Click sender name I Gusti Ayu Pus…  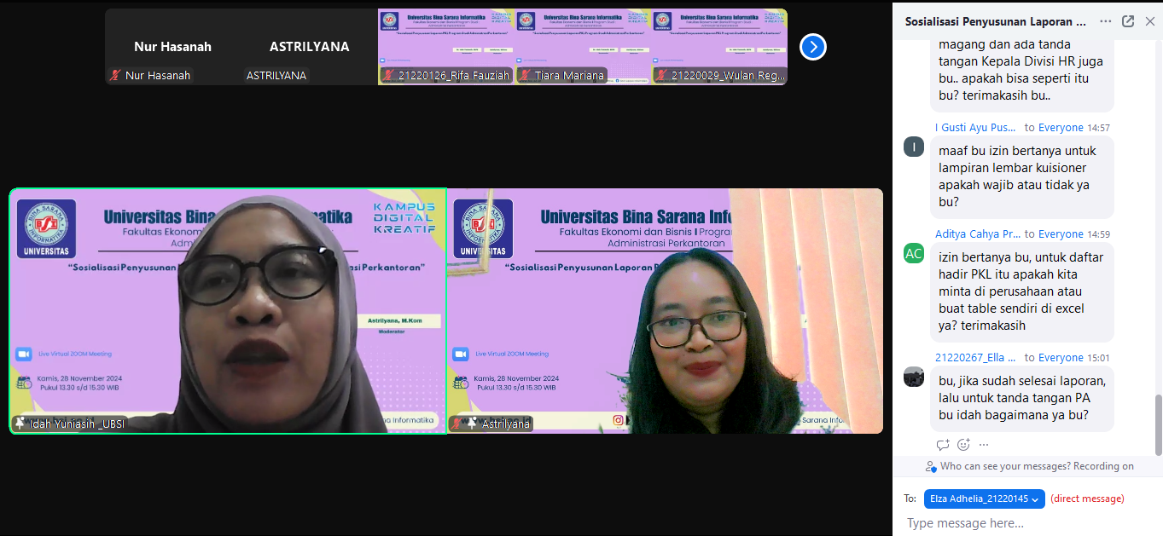click(975, 128)
